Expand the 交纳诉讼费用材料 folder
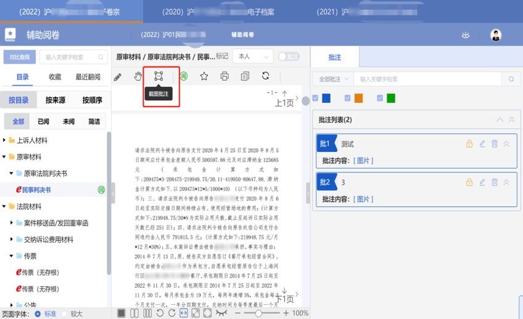The width and height of the screenshot is (523, 319). pos(11,239)
